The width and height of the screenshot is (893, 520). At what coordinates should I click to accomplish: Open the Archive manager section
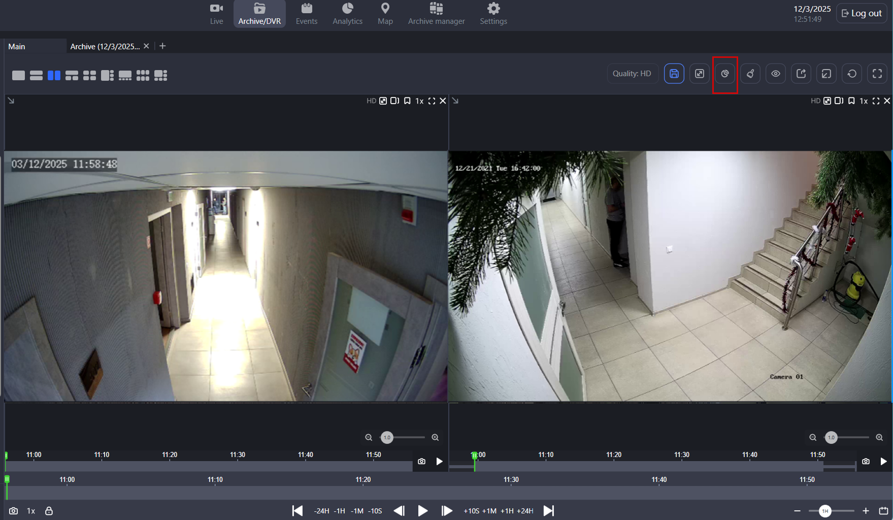coord(436,14)
